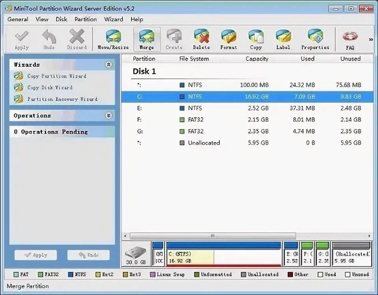378x295 pixels.
Task: Select the Unallocated block in disk map
Action: coord(352,254)
